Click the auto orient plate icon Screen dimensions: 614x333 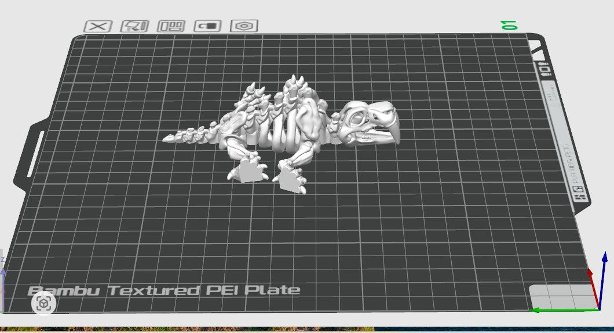tap(135, 26)
